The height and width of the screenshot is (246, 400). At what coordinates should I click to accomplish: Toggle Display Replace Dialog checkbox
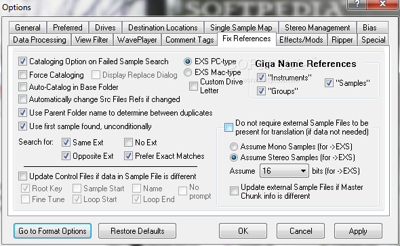[96, 75]
